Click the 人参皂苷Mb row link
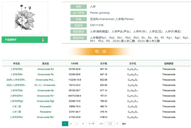This screenshot has width=191, height=128. pyautogui.click(x=17, y=90)
